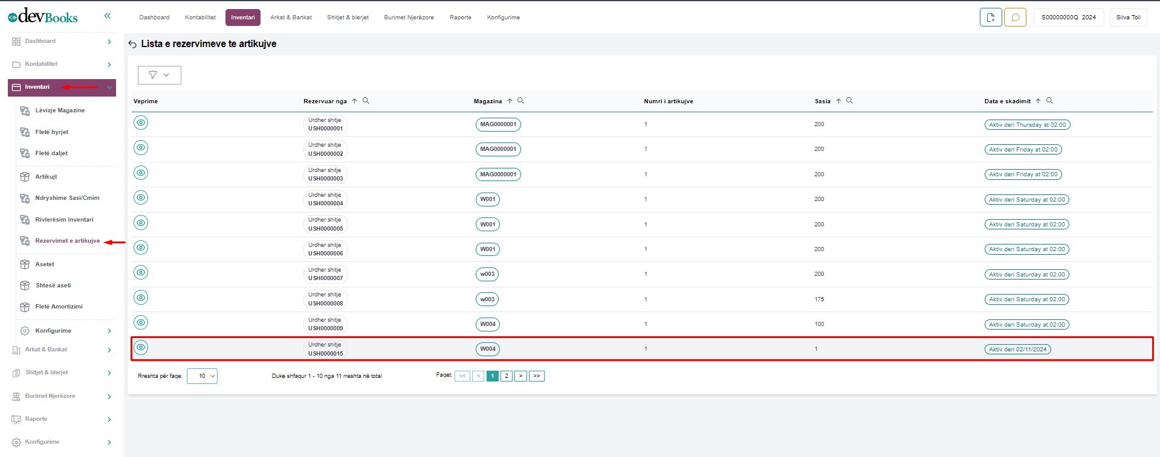View reservation USH0000001 via eye icon

141,123
